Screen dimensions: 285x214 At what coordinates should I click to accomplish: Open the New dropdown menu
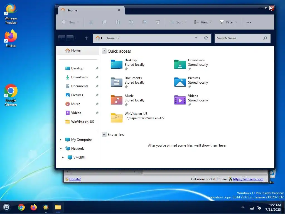(70, 22)
